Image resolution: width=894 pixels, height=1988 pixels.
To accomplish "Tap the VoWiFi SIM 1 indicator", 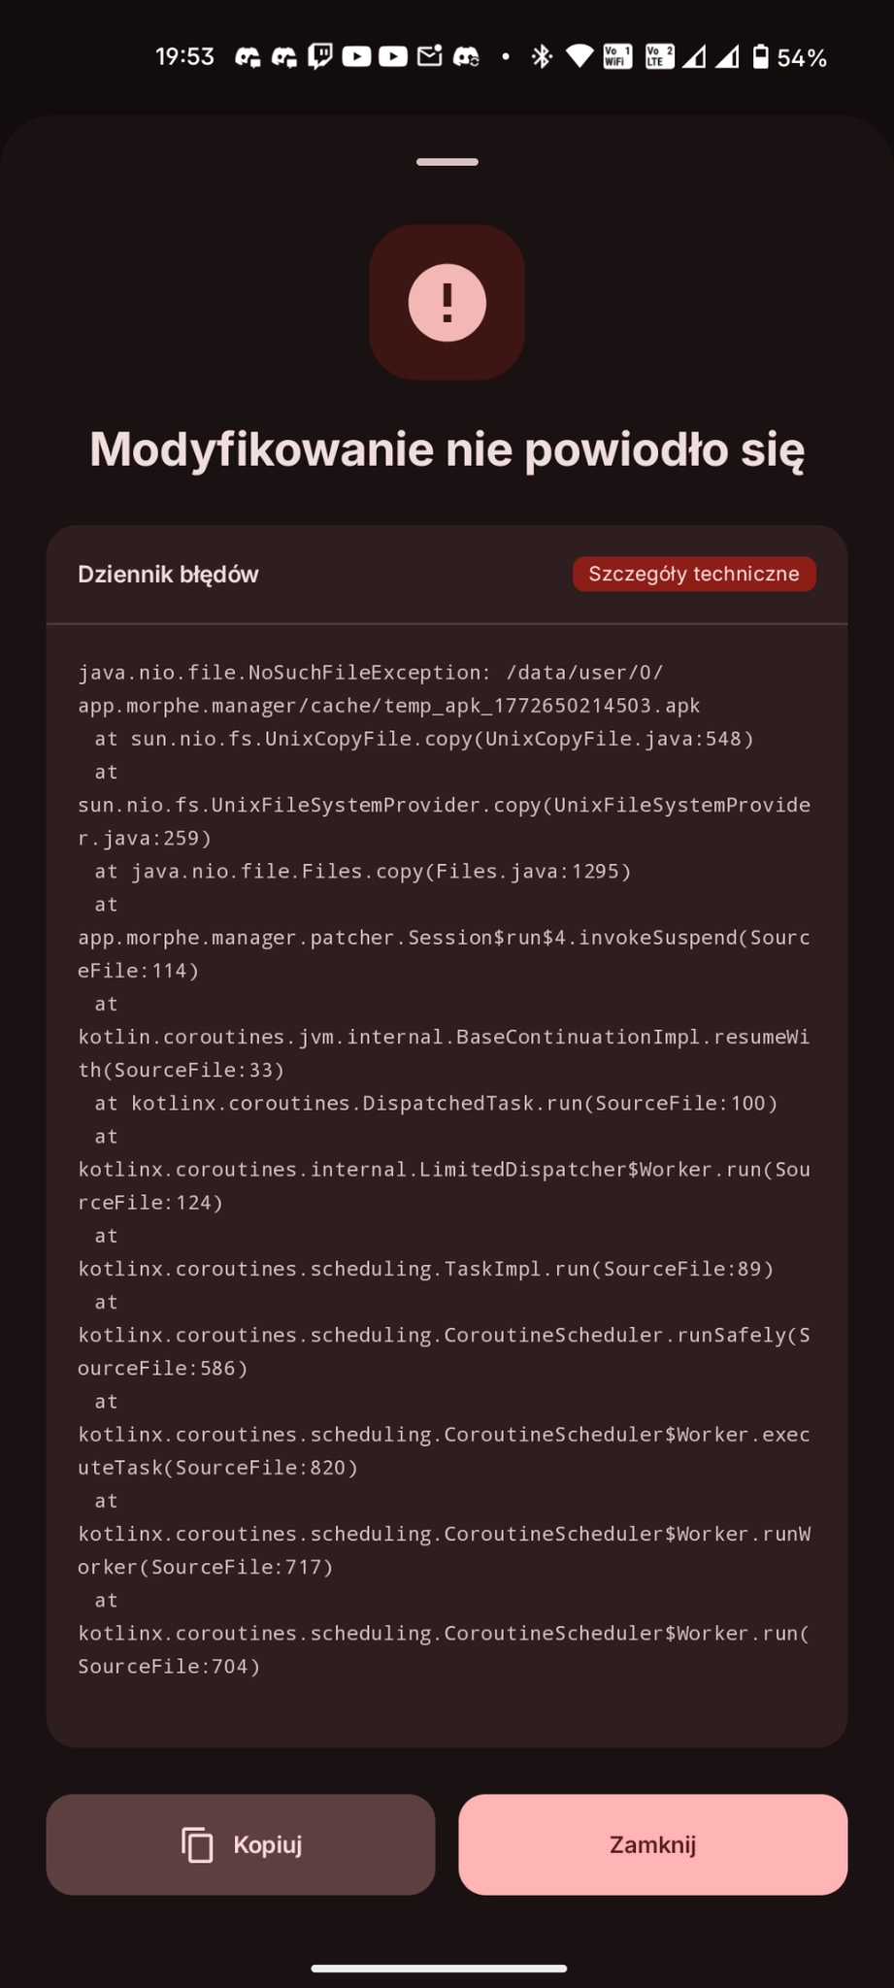I will (617, 57).
